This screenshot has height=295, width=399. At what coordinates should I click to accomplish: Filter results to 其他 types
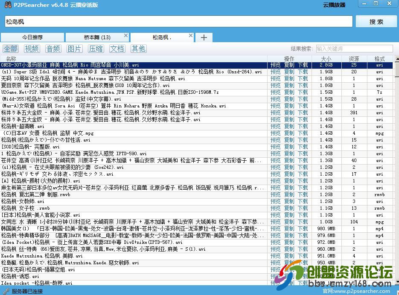138,49
